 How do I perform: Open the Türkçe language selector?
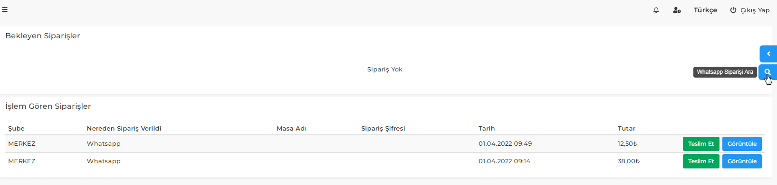pos(705,10)
